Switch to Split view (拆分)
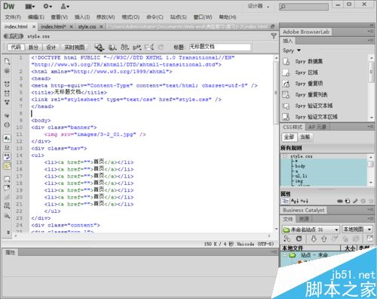This screenshot has width=377, height=299. click(x=33, y=47)
